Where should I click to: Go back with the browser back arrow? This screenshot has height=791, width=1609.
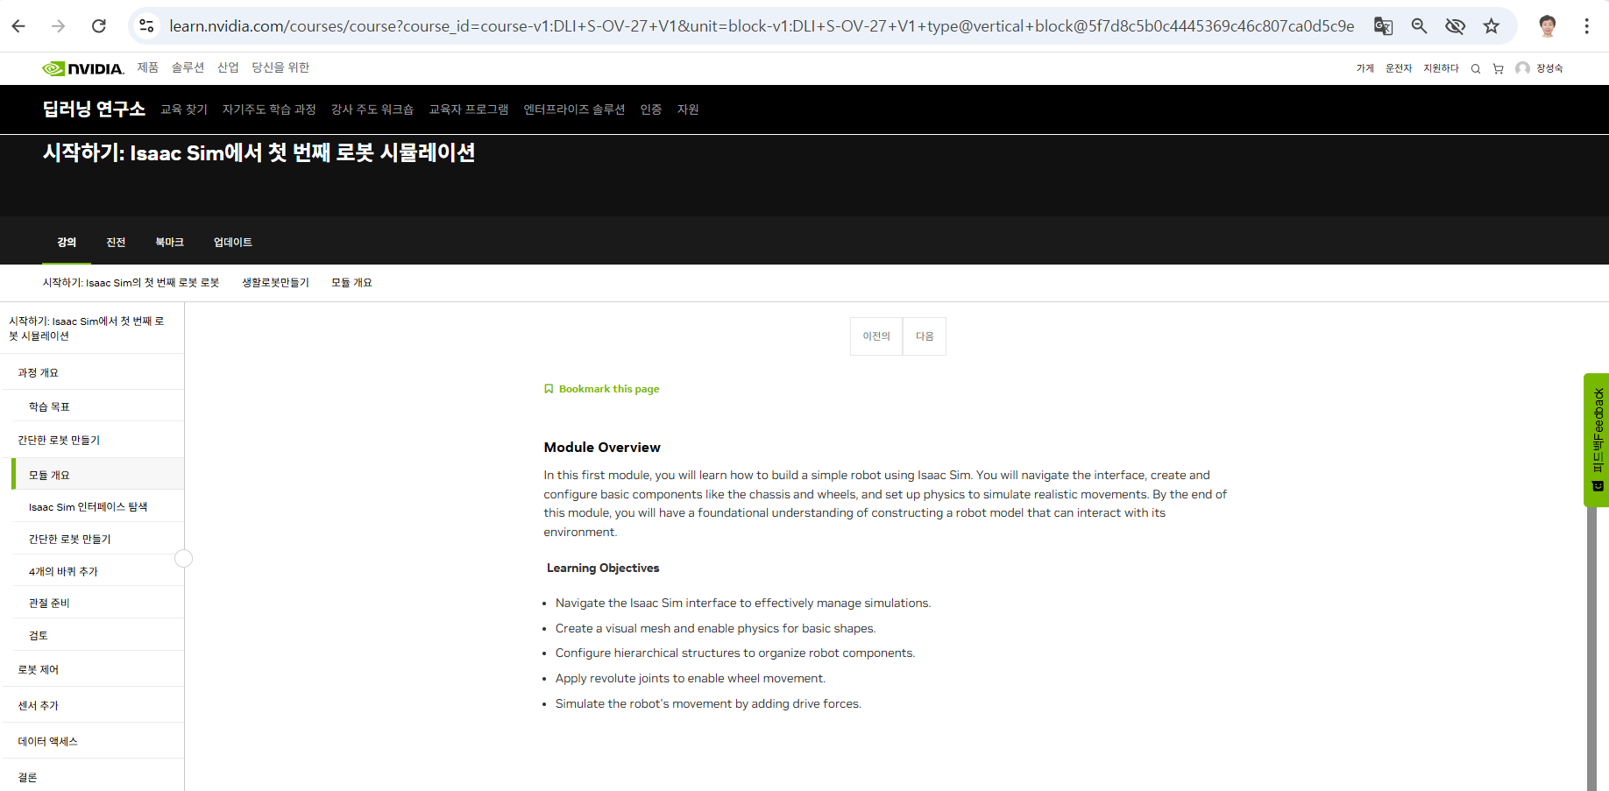click(18, 26)
